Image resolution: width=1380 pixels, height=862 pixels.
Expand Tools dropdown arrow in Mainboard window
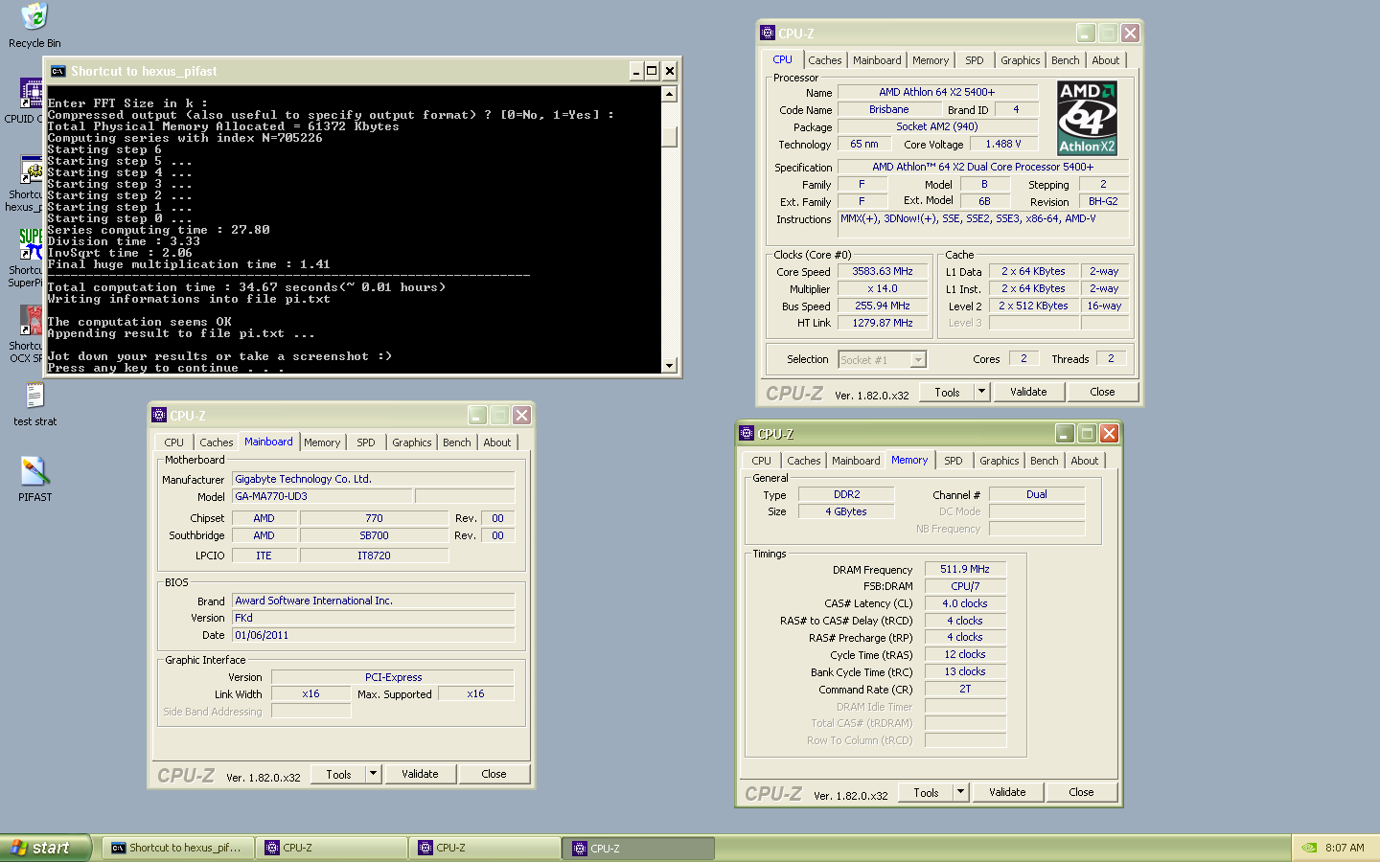pyautogui.click(x=373, y=774)
